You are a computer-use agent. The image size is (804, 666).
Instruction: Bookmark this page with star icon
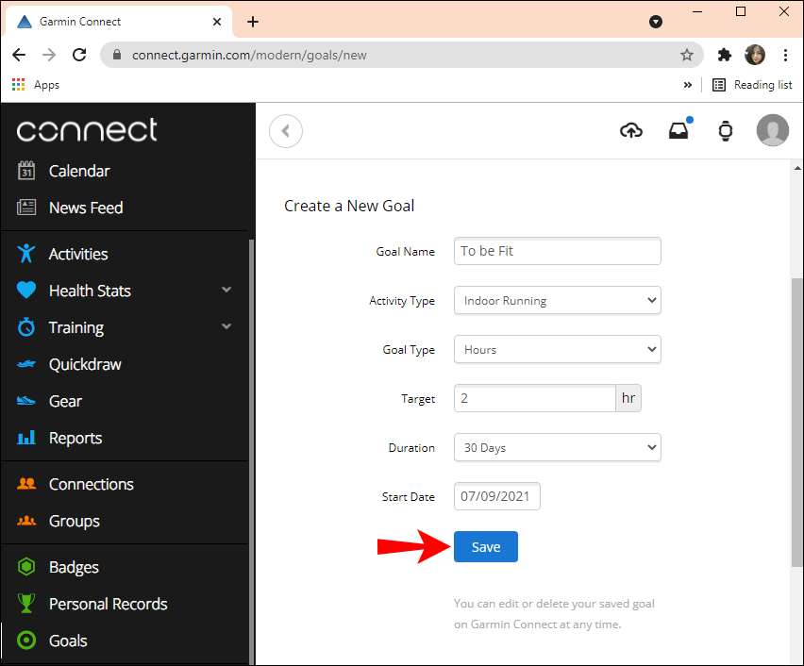(x=687, y=55)
